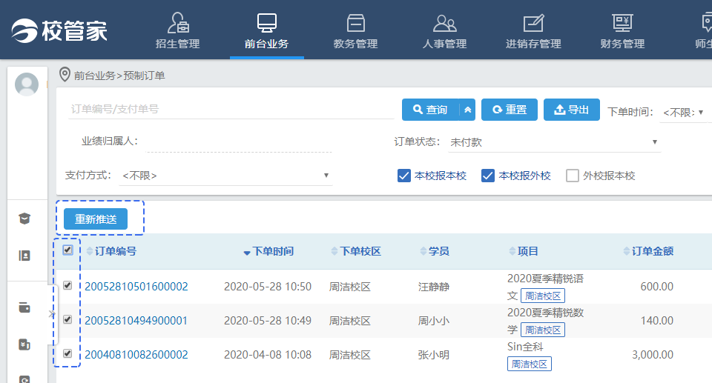The image size is (712, 383).
Task: Sort by 下单时间 column arrow
Action: [247, 252]
